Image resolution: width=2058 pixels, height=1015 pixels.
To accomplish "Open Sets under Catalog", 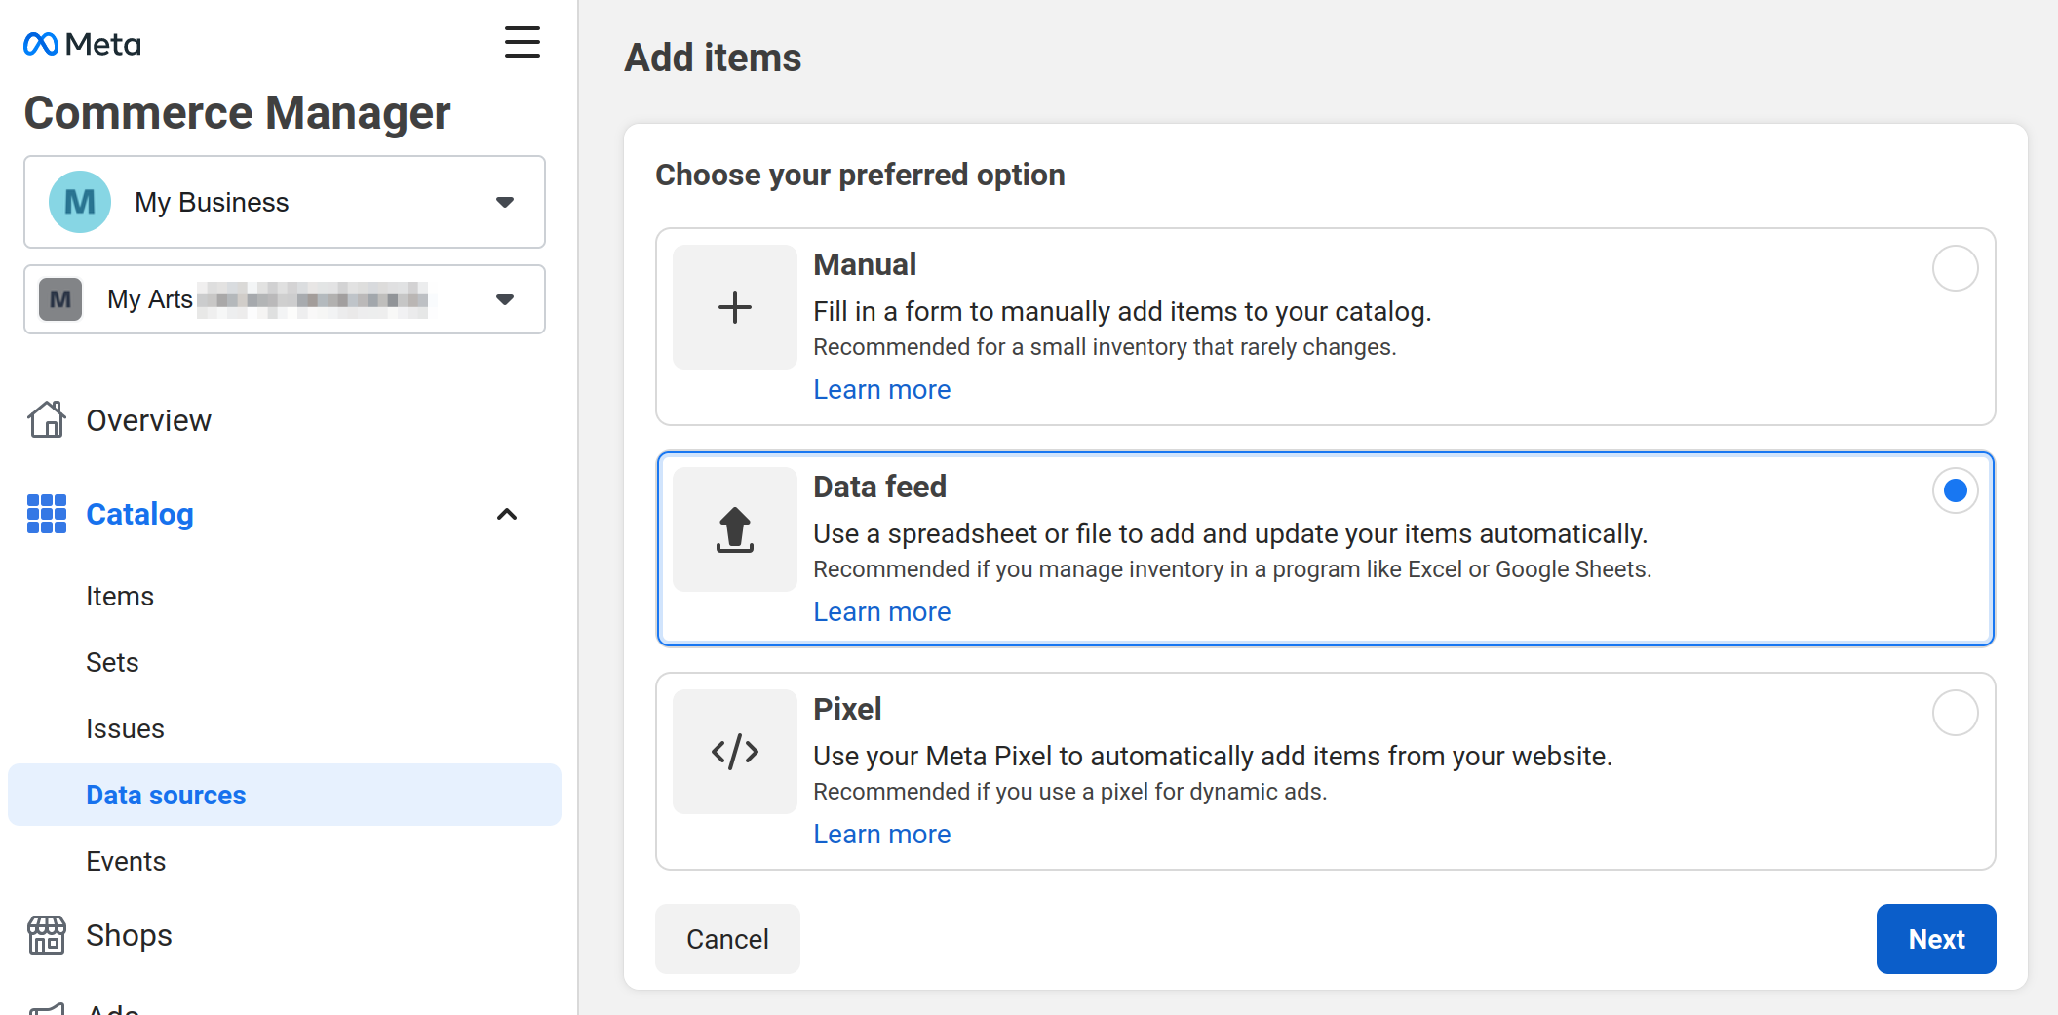I will pyautogui.click(x=112, y=662).
